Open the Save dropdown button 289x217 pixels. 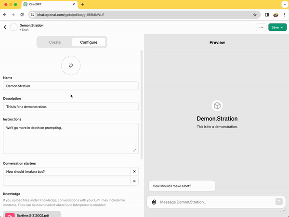click(x=277, y=27)
